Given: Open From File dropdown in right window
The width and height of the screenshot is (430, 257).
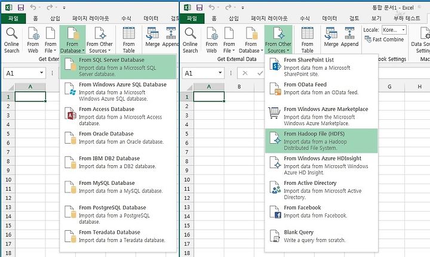Looking at the screenshot, I should [229, 40].
